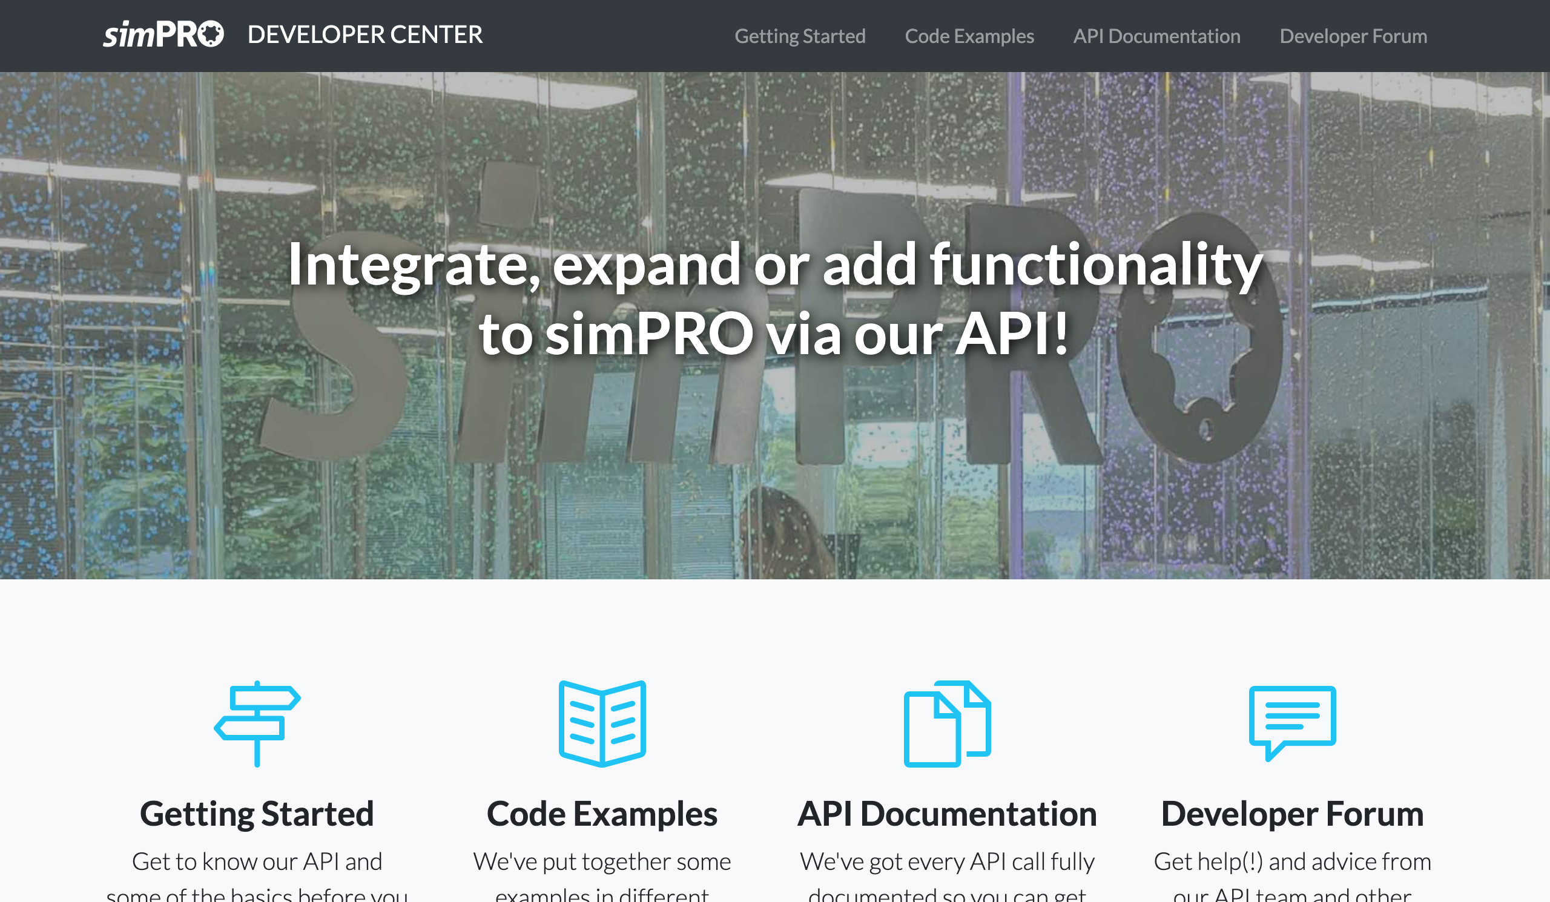Select the Code Examples card heading
The height and width of the screenshot is (902, 1550).
point(602,814)
